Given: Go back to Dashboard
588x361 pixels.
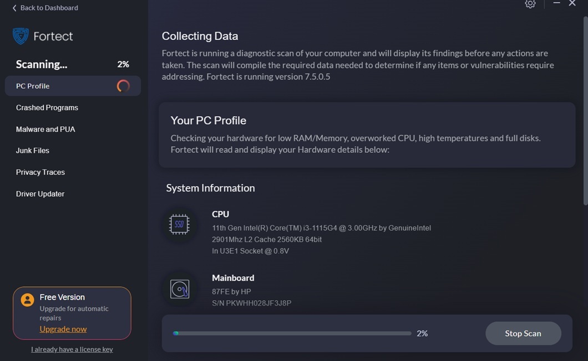Looking at the screenshot, I should click(x=45, y=8).
